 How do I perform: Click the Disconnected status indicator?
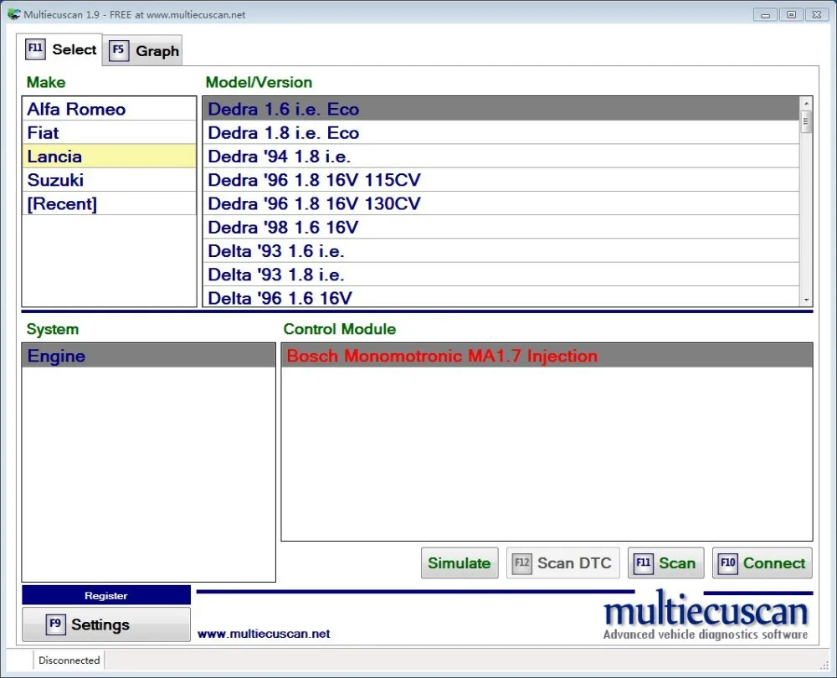click(69, 660)
